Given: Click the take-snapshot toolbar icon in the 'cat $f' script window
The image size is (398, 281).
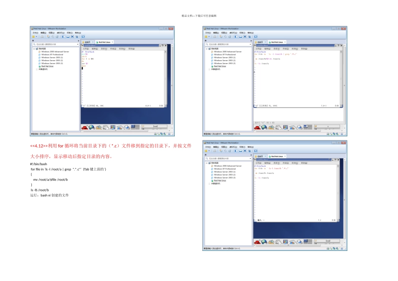Looking at the screenshot, I should [49, 37].
